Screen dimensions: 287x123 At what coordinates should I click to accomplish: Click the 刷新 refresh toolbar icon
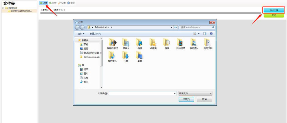click(50, 3)
